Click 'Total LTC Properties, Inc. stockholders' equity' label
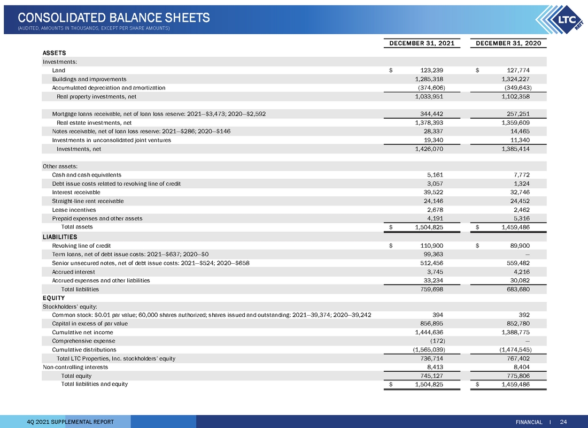 [116, 358]
